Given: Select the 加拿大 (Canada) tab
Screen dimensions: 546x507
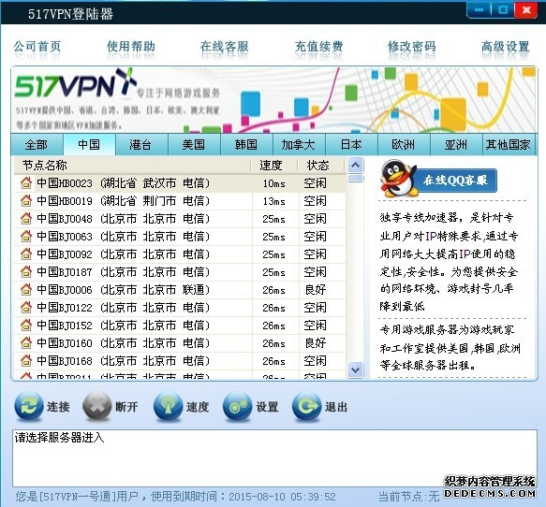Looking at the screenshot, I should 299,144.
